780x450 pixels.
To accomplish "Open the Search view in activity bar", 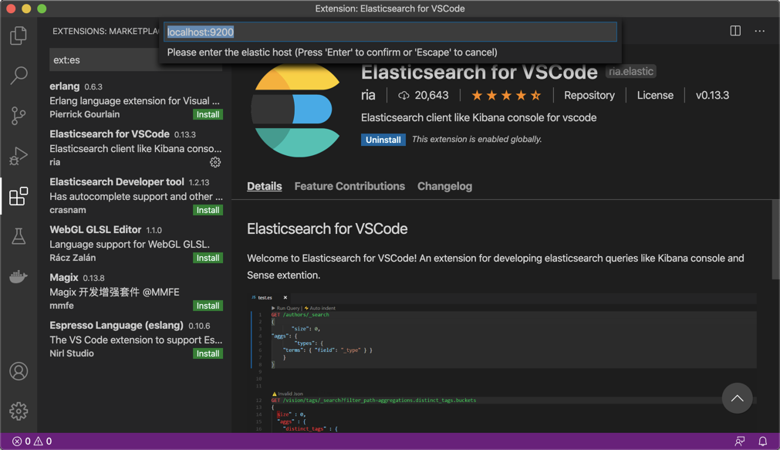I will pyautogui.click(x=19, y=76).
